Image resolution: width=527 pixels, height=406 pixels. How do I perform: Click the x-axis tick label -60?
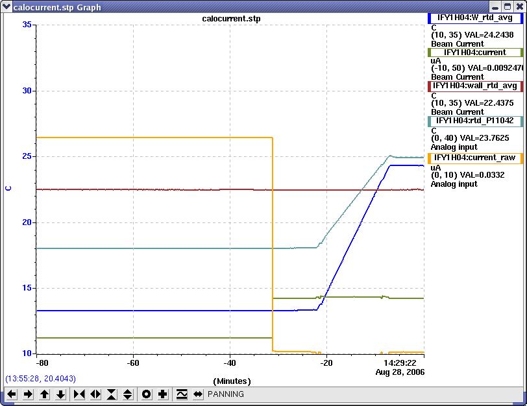click(133, 363)
